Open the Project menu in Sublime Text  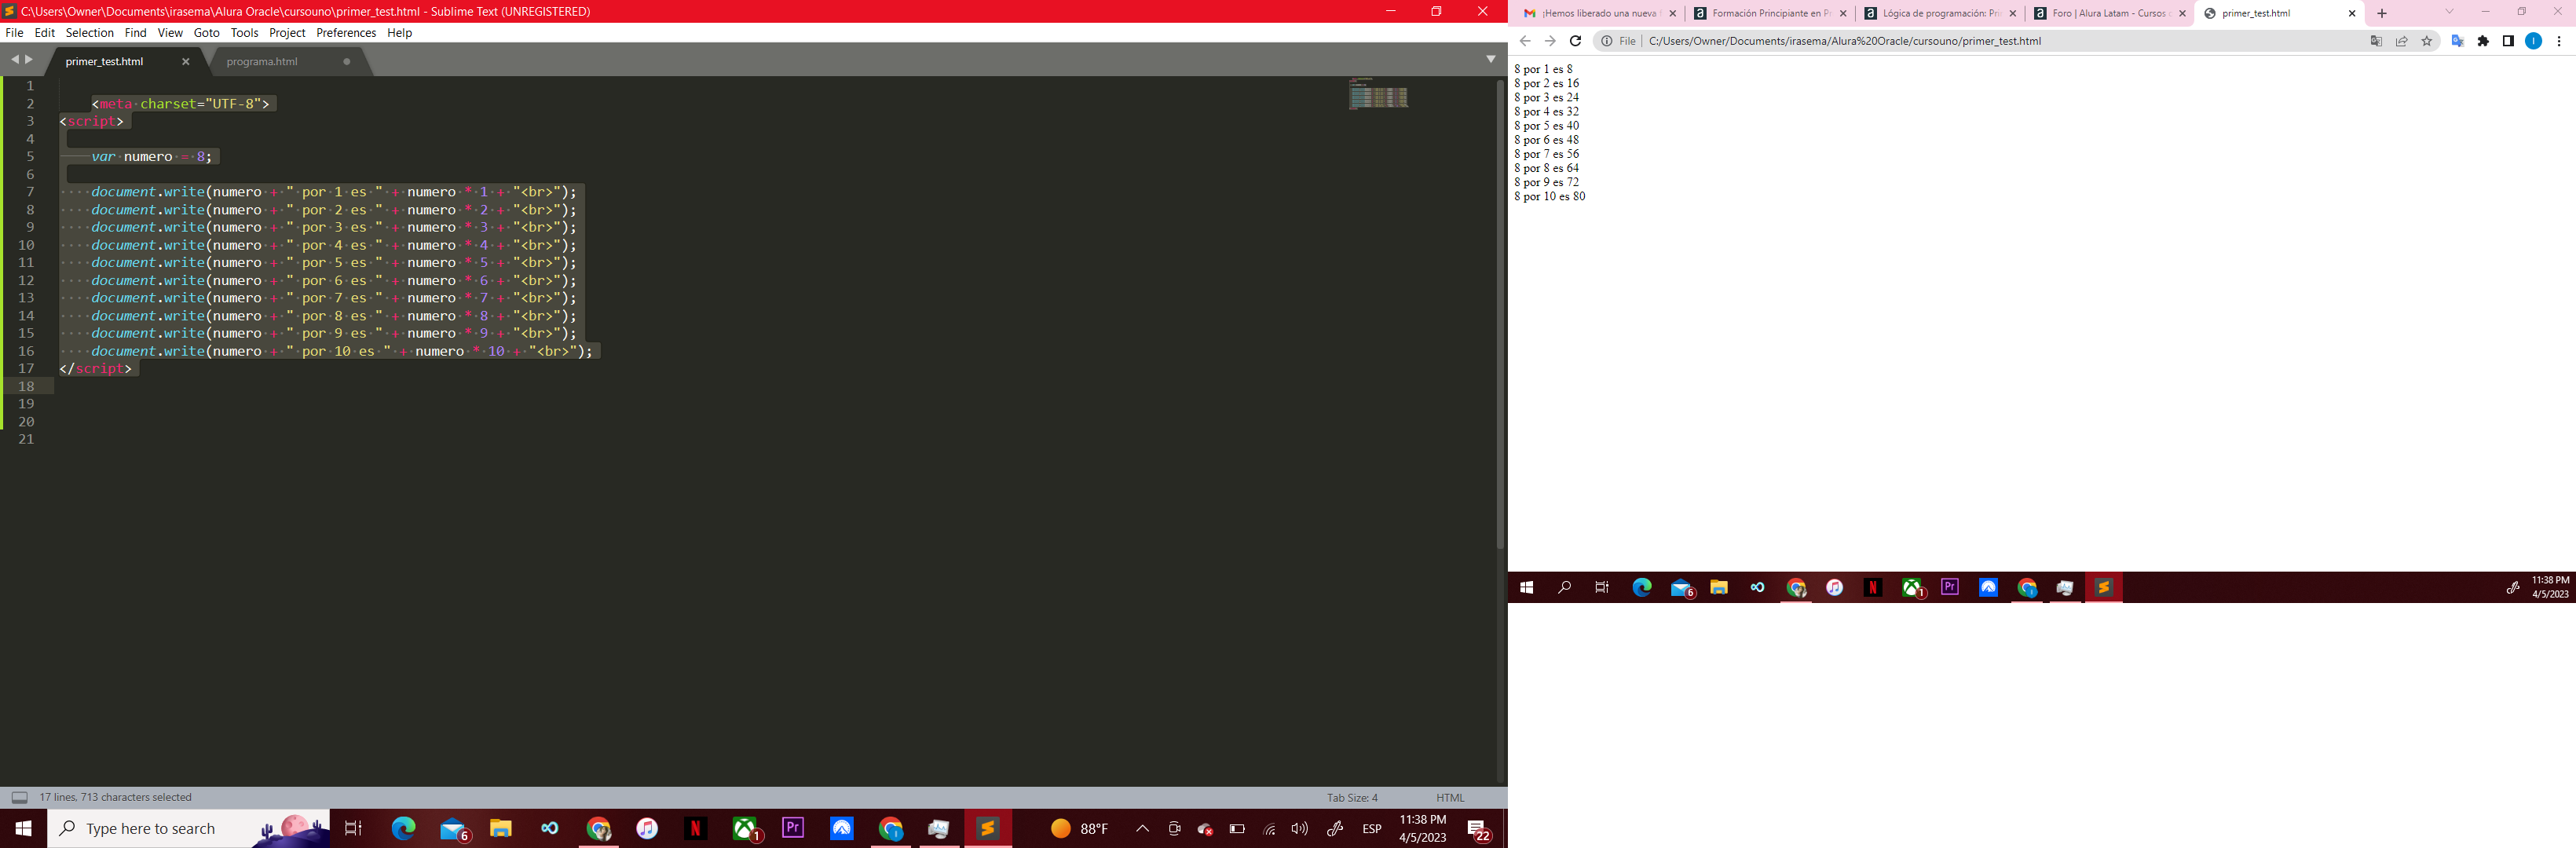pos(287,33)
